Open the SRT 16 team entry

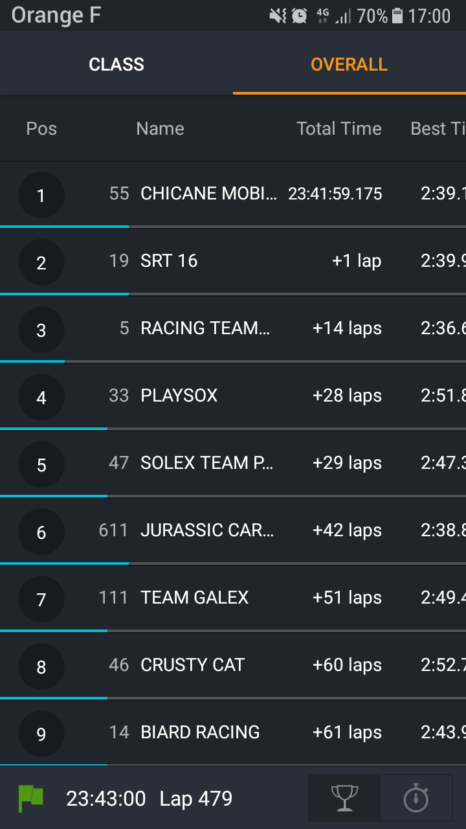(169, 261)
